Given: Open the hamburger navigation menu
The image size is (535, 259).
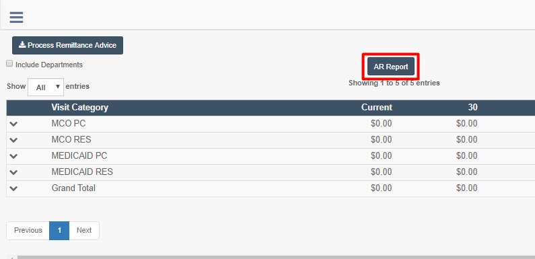Looking at the screenshot, I should pyautogui.click(x=16, y=17).
